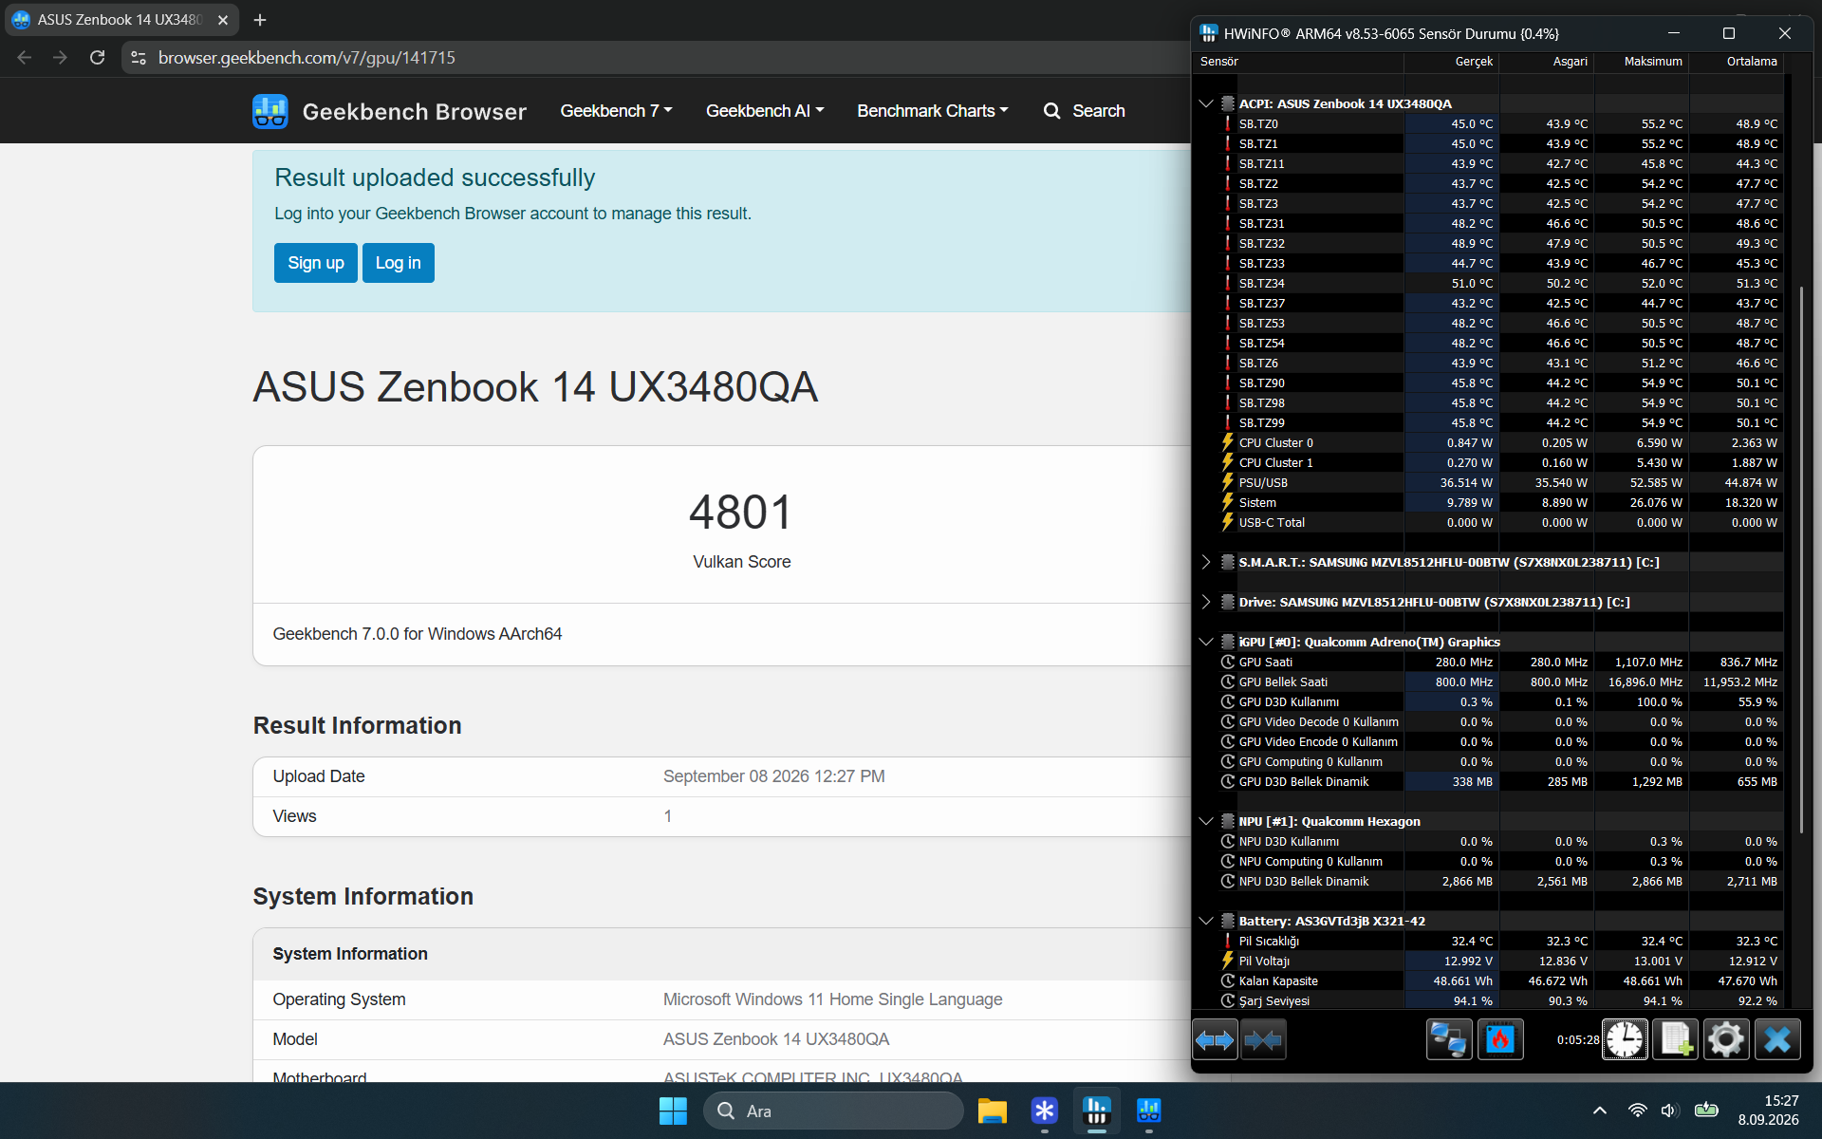Open the Geekbench 7 dropdown menu
Viewport: 1822px width, 1139px height.
click(x=616, y=111)
